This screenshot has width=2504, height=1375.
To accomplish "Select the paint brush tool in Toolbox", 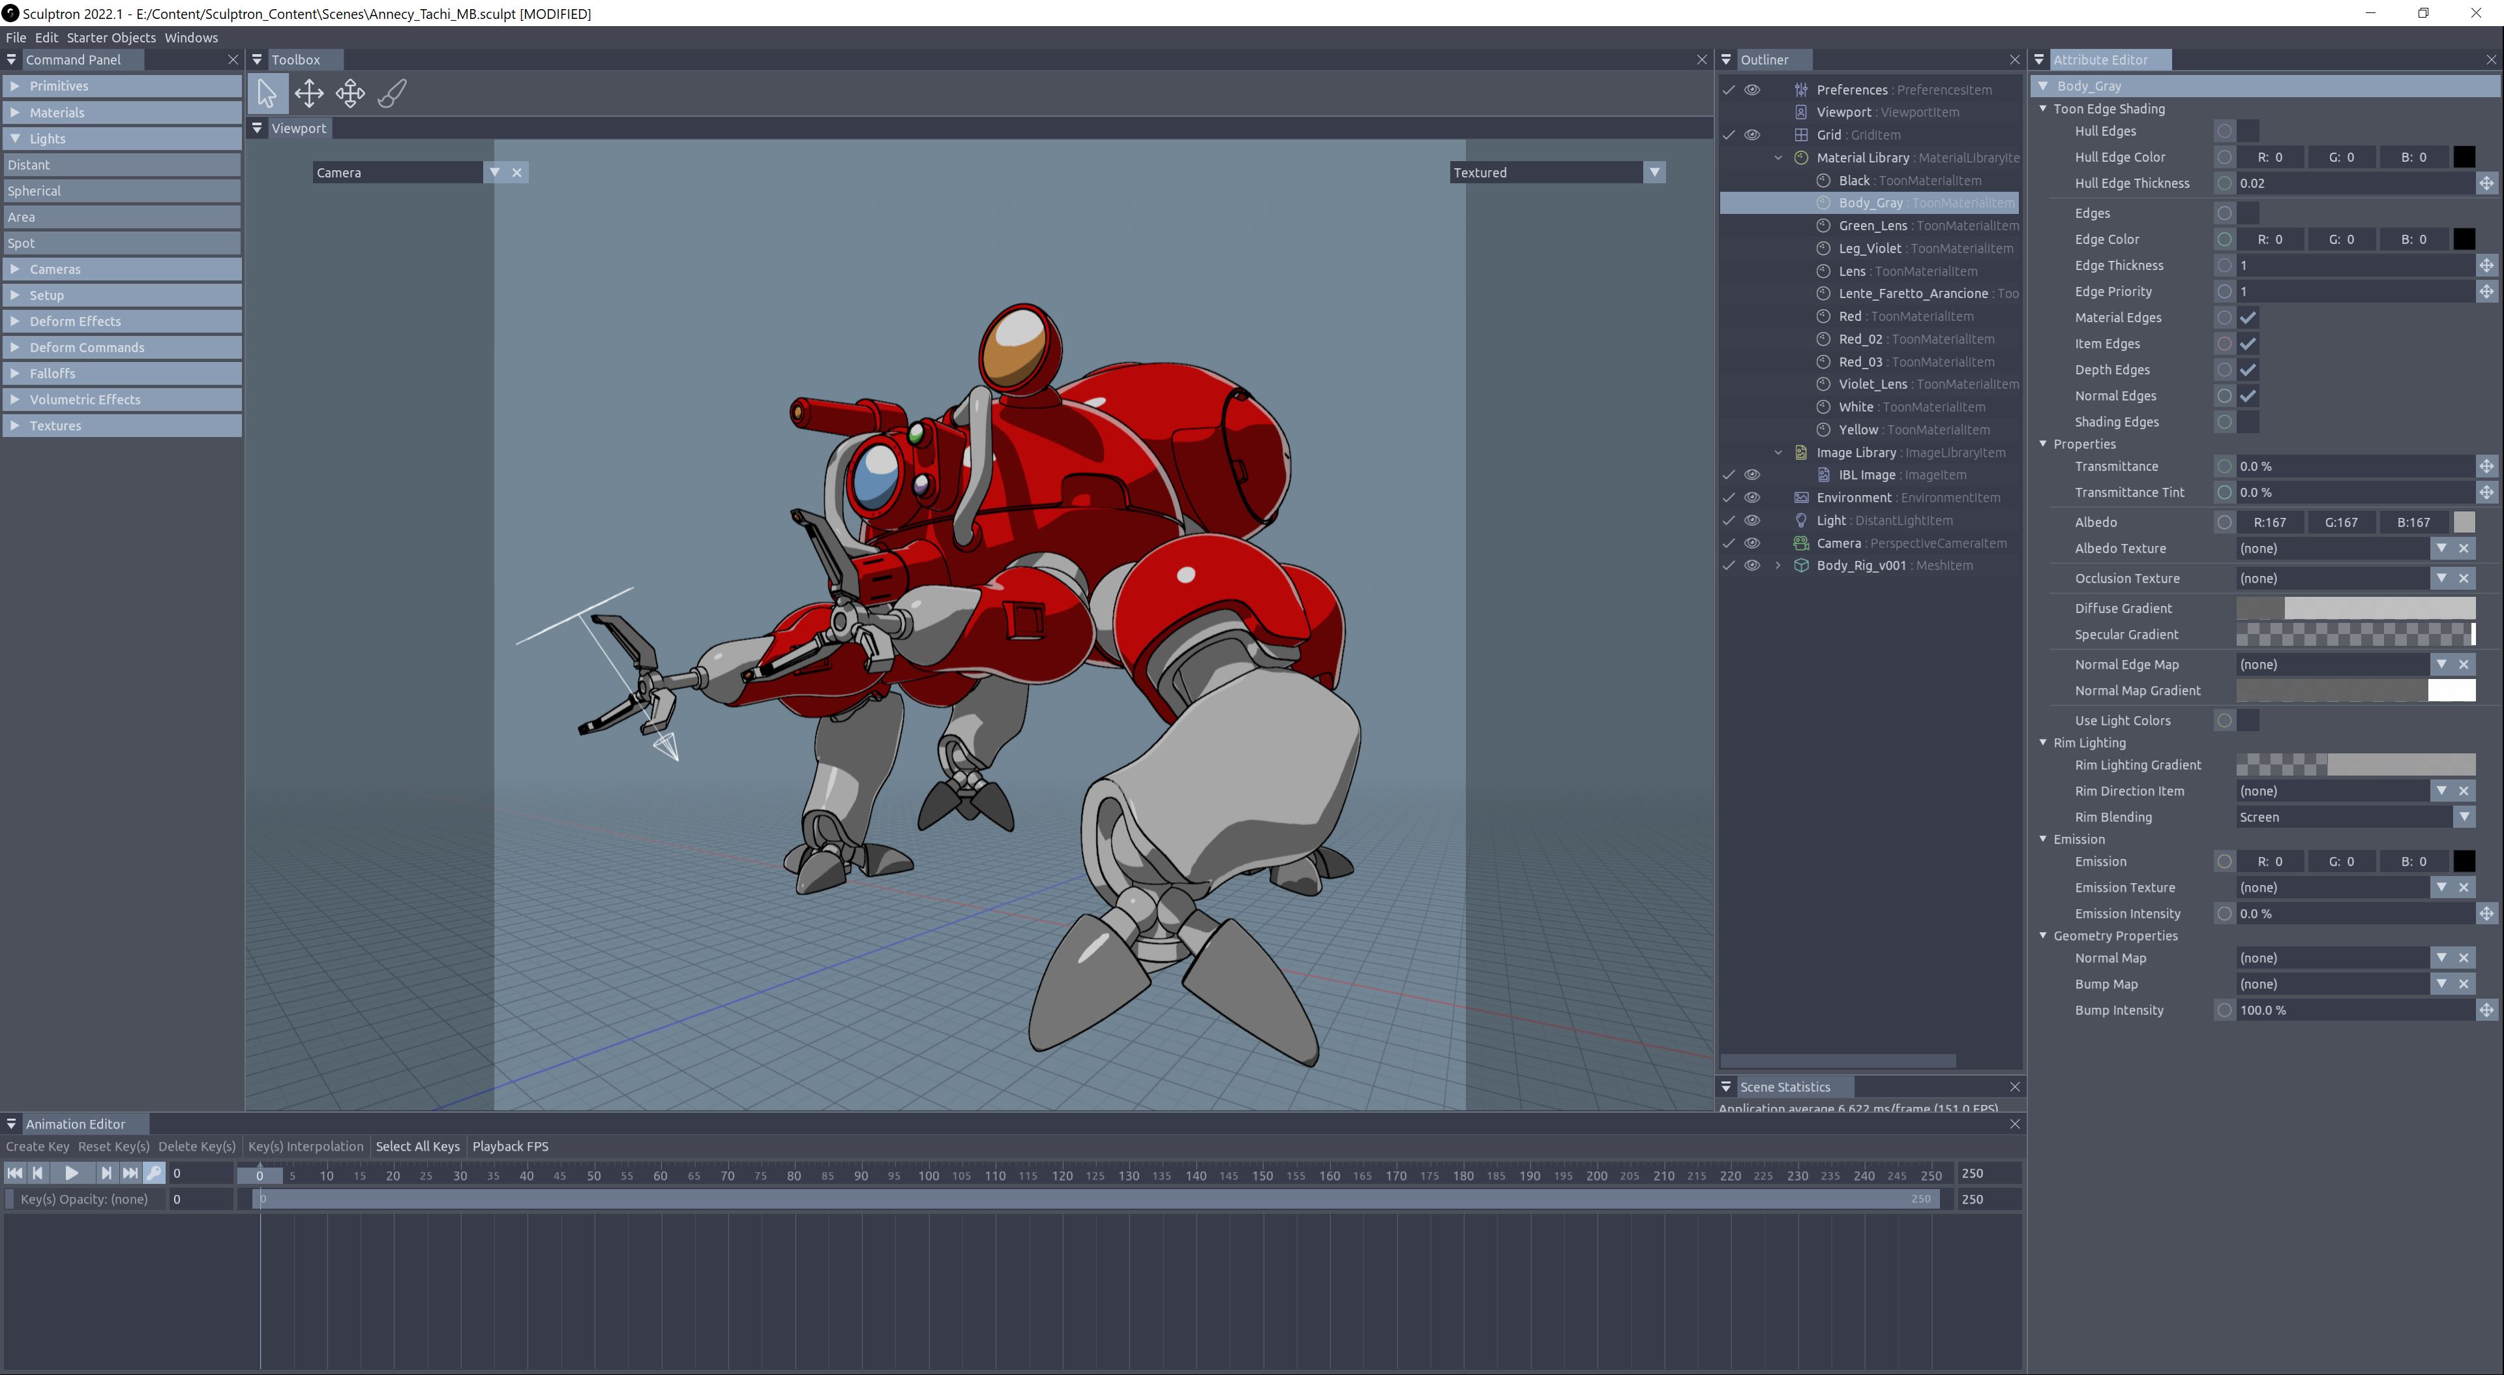I will pos(392,93).
